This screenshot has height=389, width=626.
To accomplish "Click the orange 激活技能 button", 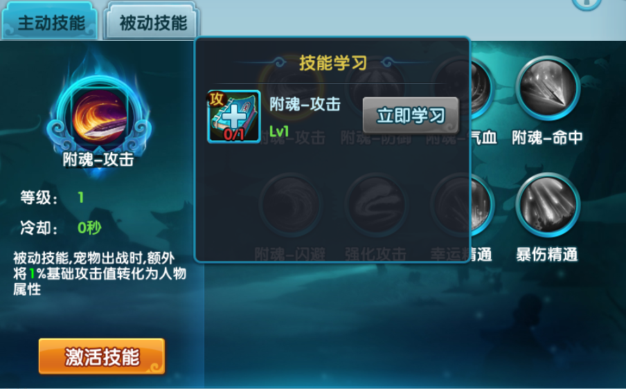I will [x=102, y=356].
